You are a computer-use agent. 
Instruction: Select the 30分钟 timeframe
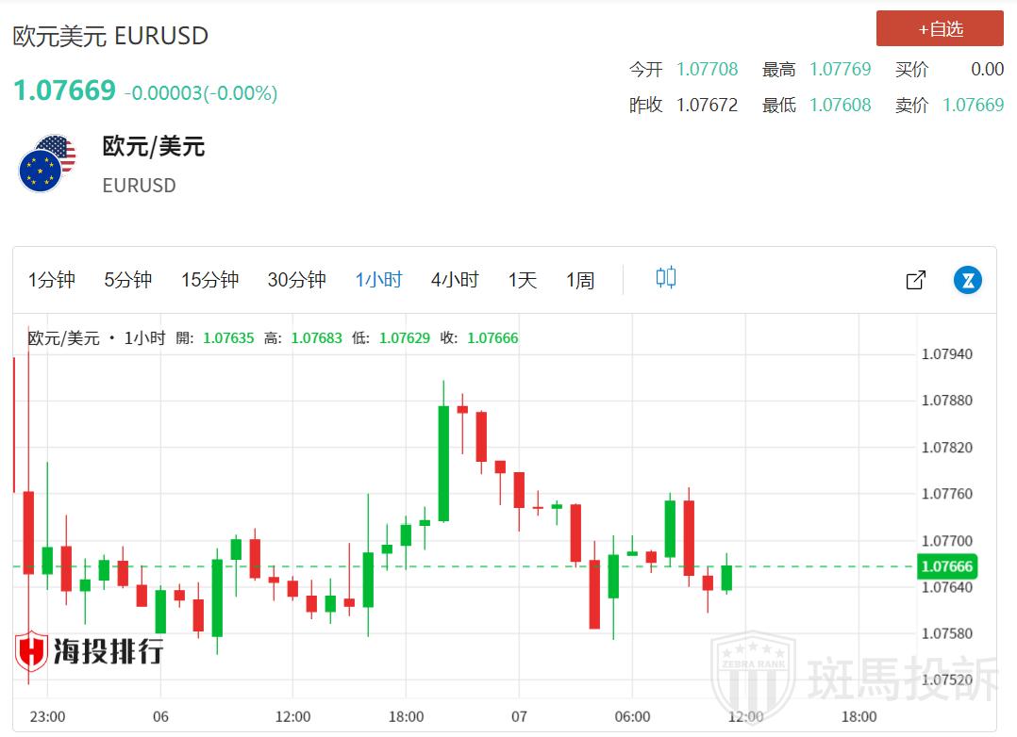point(296,280)
